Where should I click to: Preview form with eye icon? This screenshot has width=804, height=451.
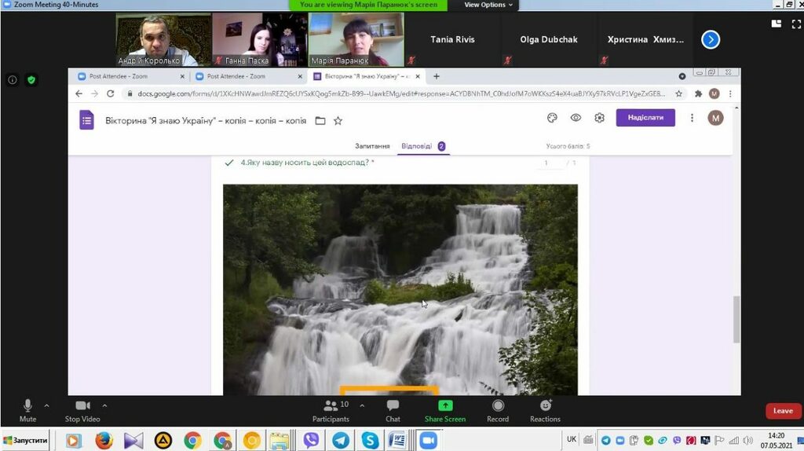pyautogui.click(x=576, y=118)
